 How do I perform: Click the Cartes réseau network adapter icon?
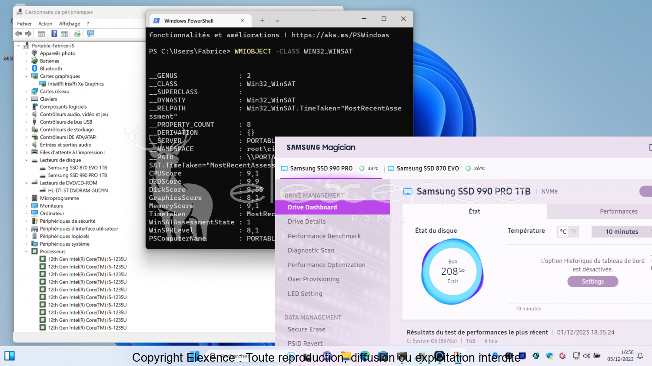[x=34, y=91]
